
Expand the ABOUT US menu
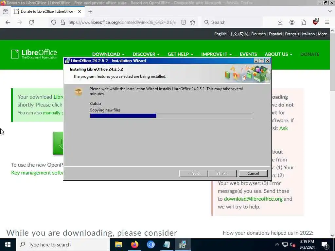[x=278, y=54]
